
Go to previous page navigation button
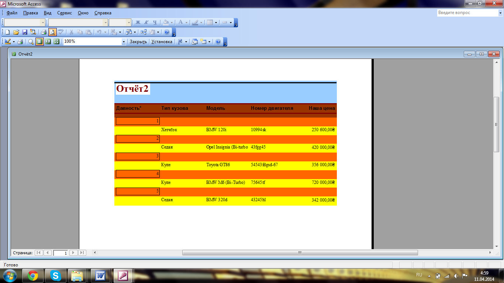[48, 253]
